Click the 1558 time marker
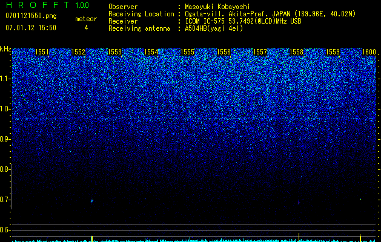 tap(297, 52)
